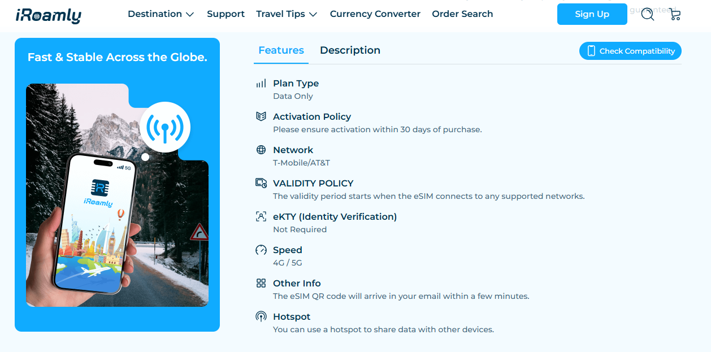Screen dimensions: 711x352
Task: Click the Activation Policy book icon
Action: click(x=261, y=116)
